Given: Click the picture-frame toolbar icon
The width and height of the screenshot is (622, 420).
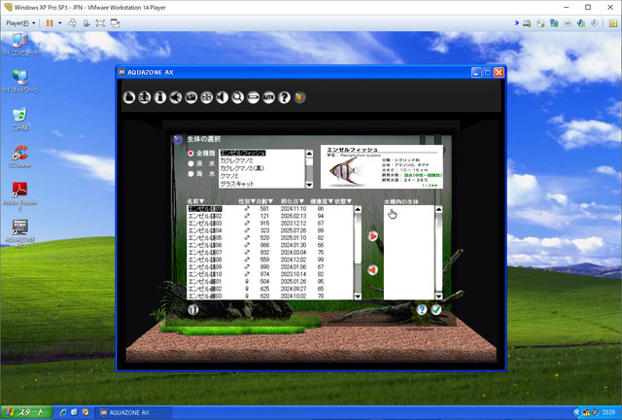Looking at the screenshot, I should click(191, 97).
